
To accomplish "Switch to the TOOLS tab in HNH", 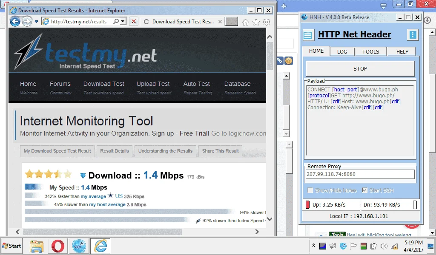I will [x=371, y=51].
